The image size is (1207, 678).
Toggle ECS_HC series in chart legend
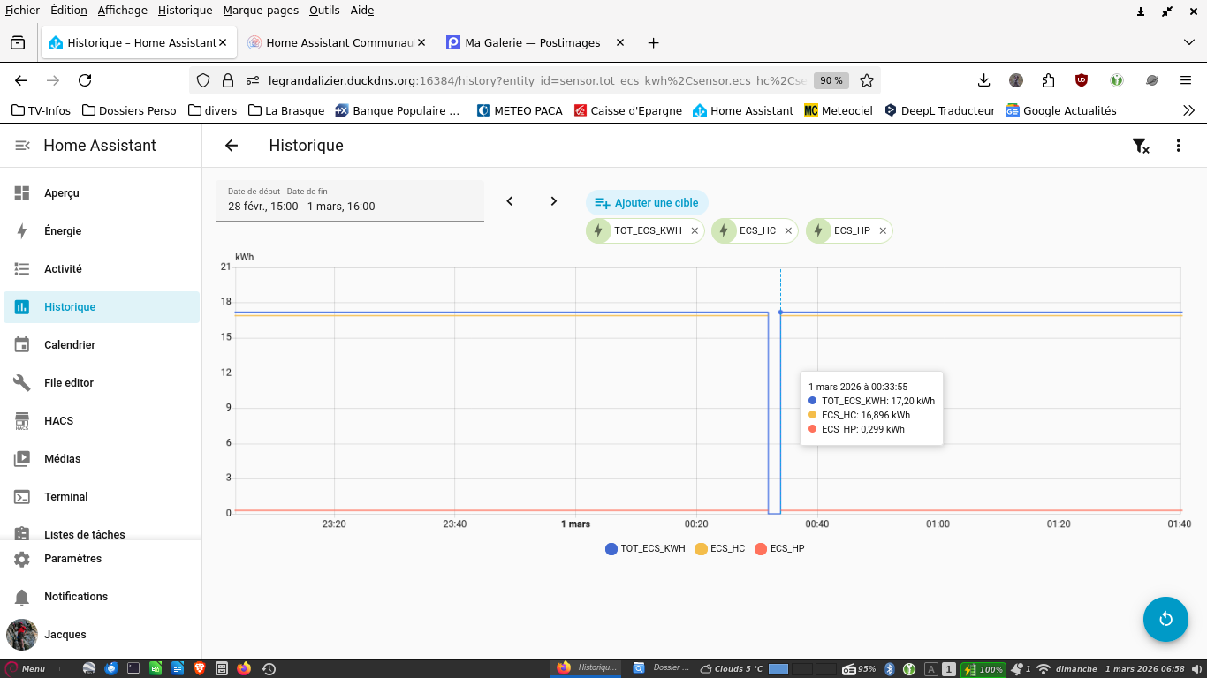click(x=720, y=549)
